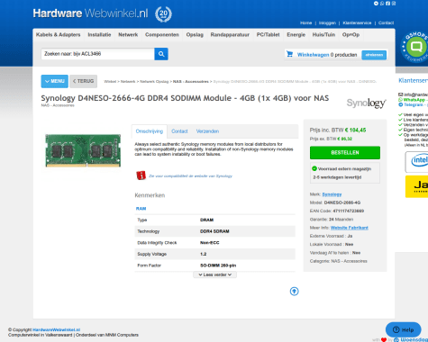Click the Netwerk breadcrumb link
Screen dimensions: 428x342
[x=128, y=82]
